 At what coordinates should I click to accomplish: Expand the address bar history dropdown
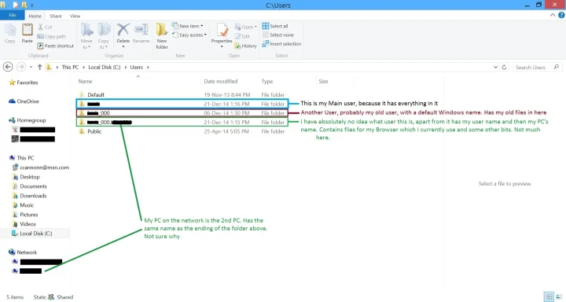click(495, 67)
